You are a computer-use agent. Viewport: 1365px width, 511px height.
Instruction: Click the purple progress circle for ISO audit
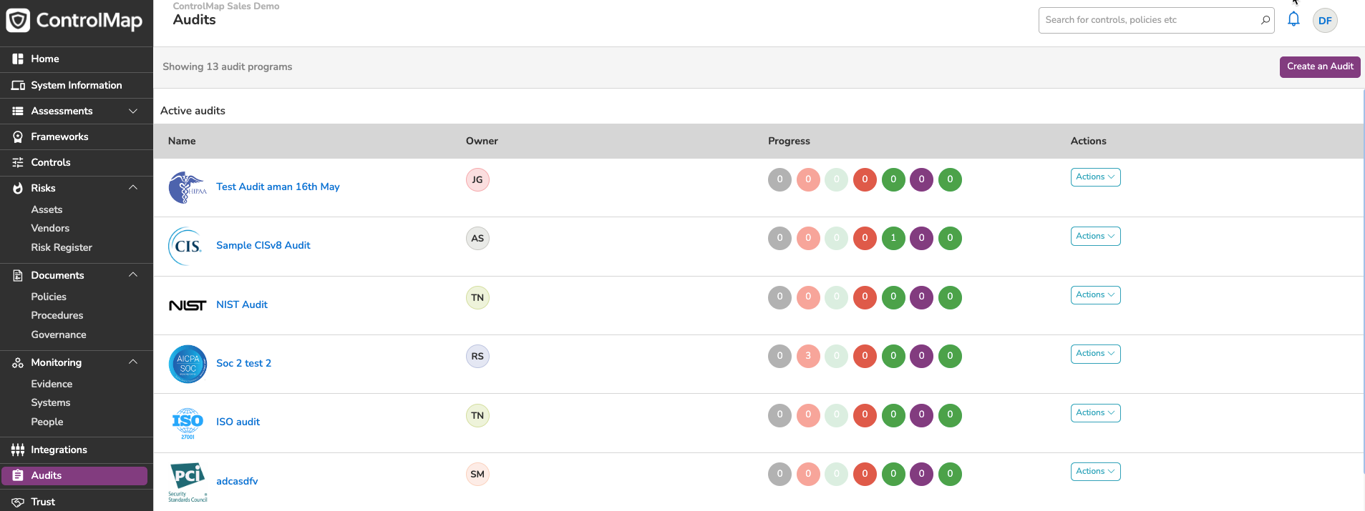click(921, 415)
